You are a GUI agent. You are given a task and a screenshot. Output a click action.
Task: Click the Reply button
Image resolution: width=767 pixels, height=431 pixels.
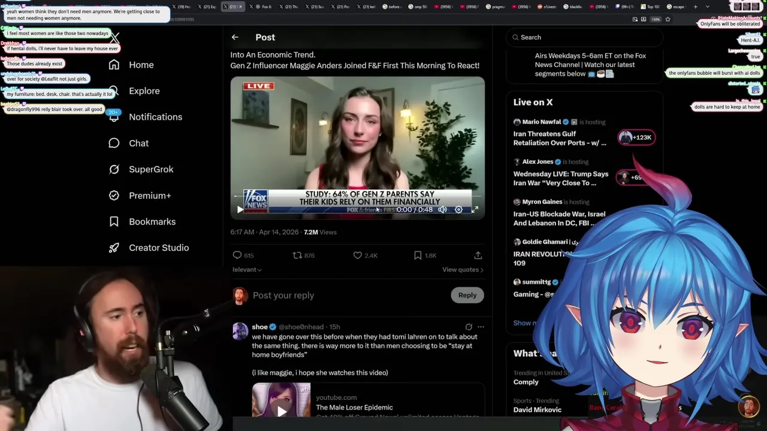(467, 295)
